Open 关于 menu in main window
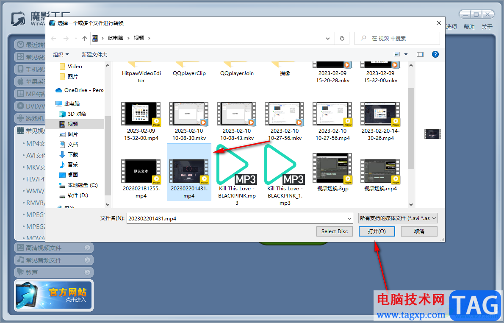This screenshot has width=504, height=323. (x=487, y=27)
